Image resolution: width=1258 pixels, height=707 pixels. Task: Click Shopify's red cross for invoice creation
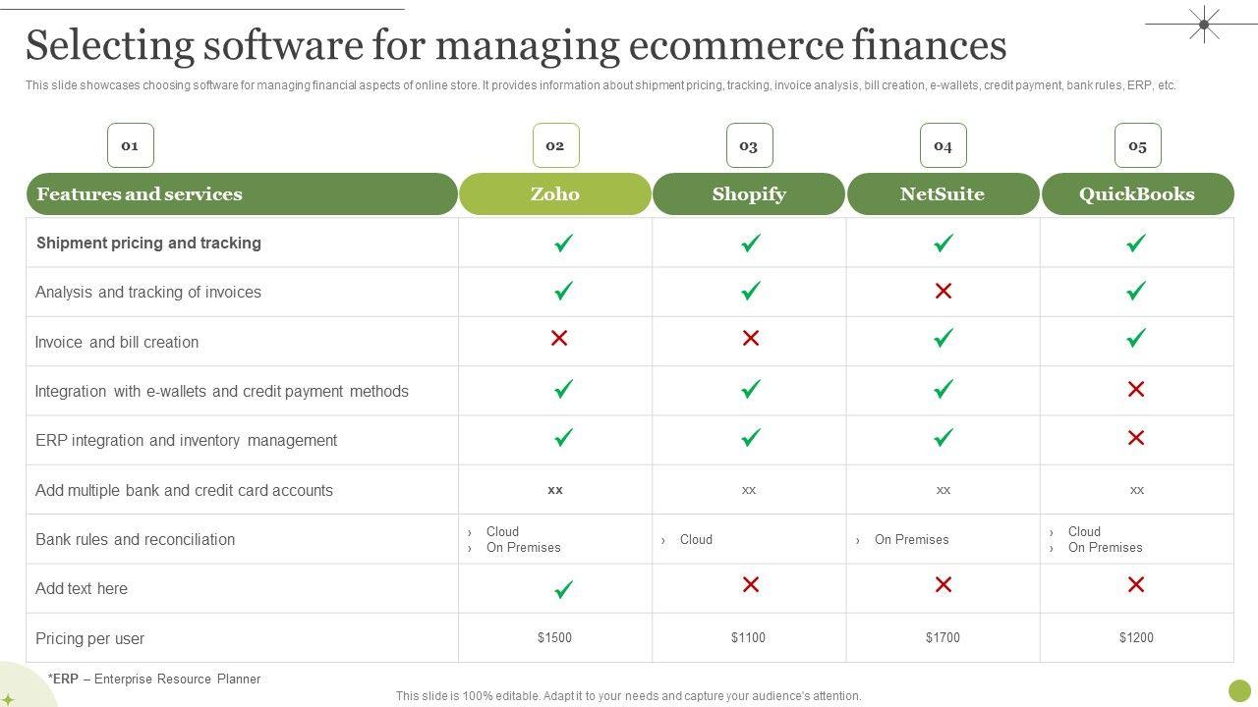click(751, 338)
